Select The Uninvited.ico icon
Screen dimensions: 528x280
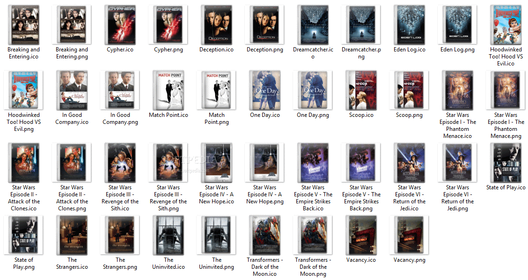168,235
